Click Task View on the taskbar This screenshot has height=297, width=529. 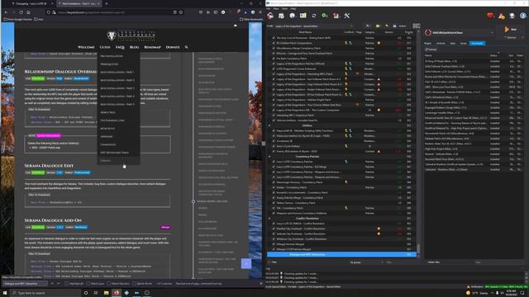(x=96, y=293)
